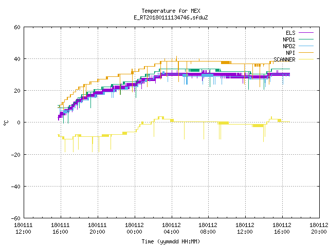Click the x-axis tick label 180112 00:00
Viewport: 329px width, 246px height.
[134, 229]
